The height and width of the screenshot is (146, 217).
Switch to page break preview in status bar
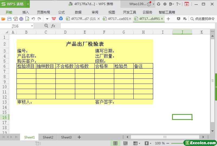(125, 143)
